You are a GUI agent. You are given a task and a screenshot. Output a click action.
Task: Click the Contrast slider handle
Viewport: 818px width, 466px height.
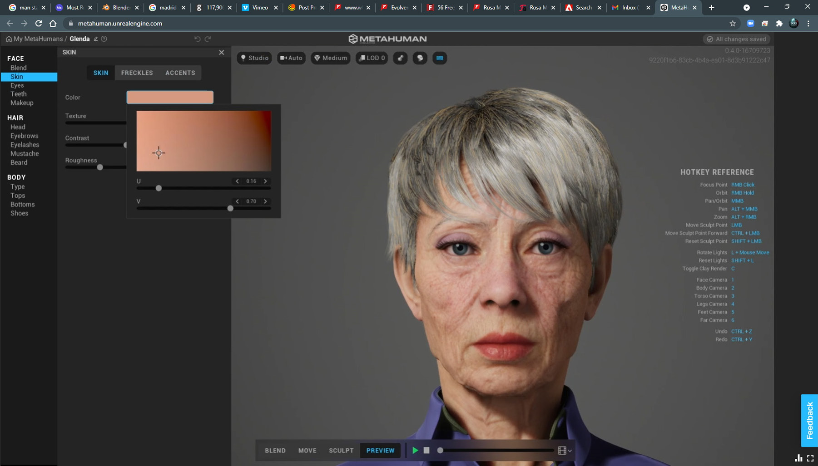tap(125, 145)
